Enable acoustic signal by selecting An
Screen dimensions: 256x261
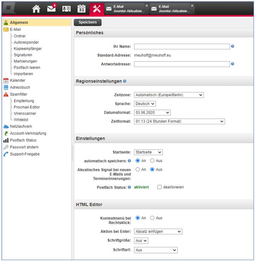[138, 169]
